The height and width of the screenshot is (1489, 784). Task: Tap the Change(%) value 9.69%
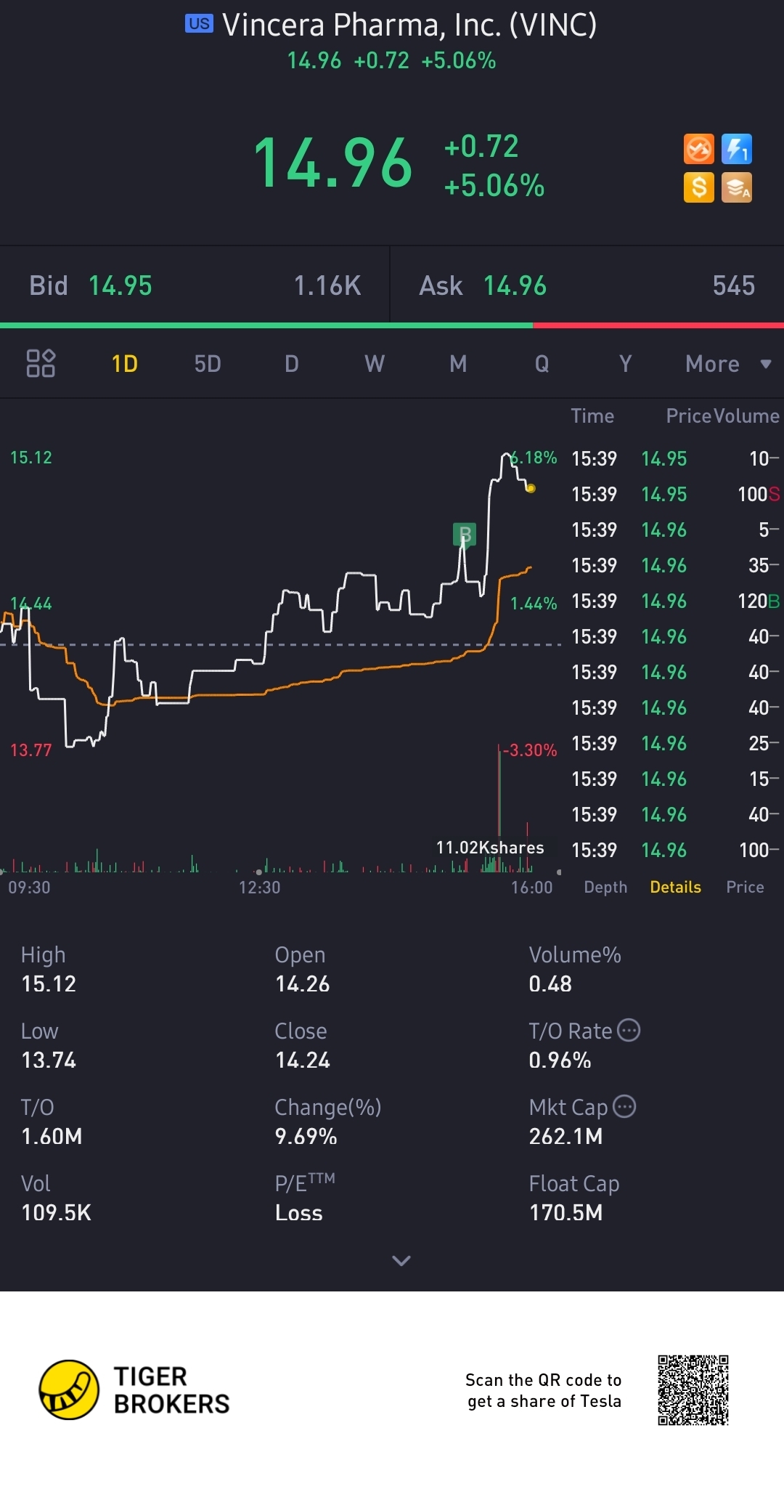coord(306,1136)
